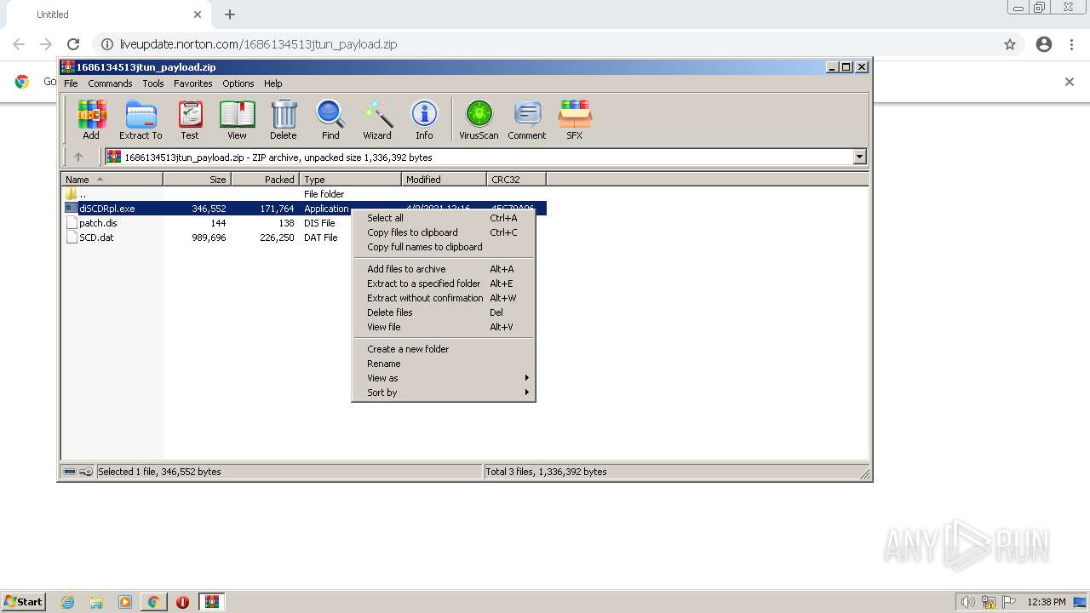
Task: Choose 'Create a new folder'
Action: pyautogui.click(x=444, y=349)
